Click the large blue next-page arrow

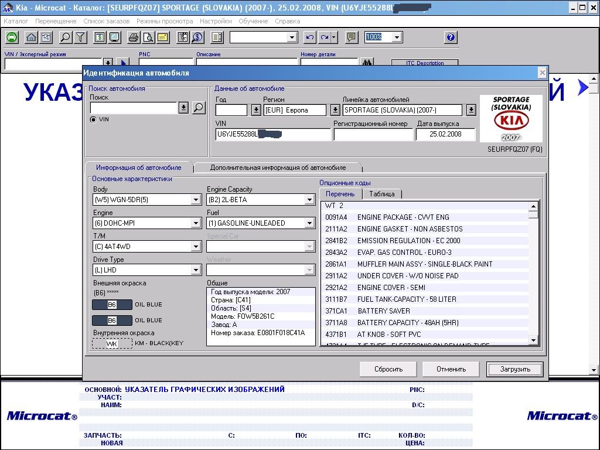point(583,87)
